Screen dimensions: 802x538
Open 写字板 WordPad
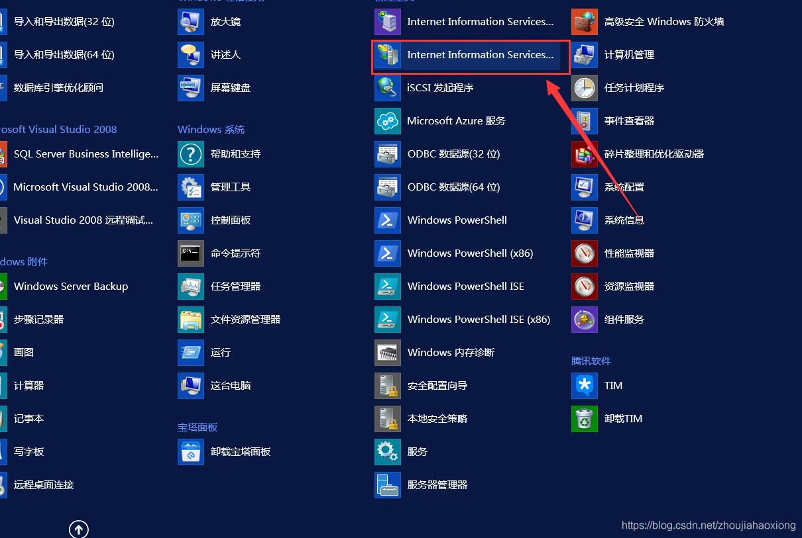29,452
